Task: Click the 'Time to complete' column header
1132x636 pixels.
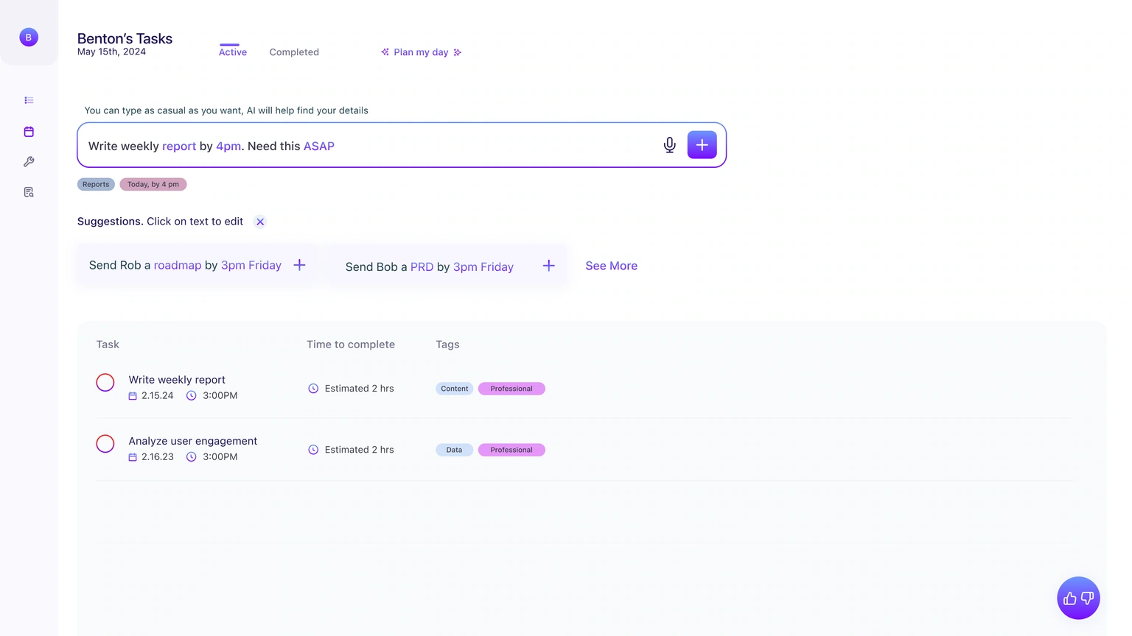Action: (351, 344)
